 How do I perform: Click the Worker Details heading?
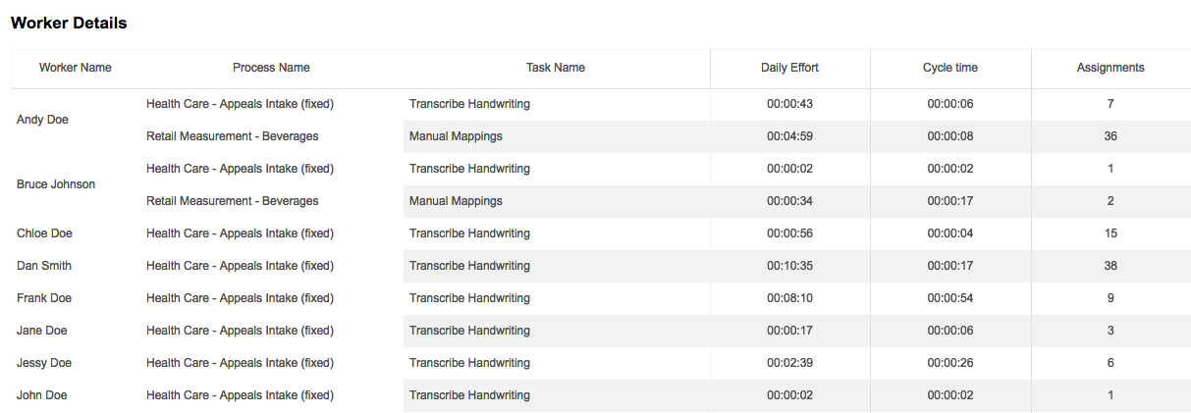[x=69, y=23]
